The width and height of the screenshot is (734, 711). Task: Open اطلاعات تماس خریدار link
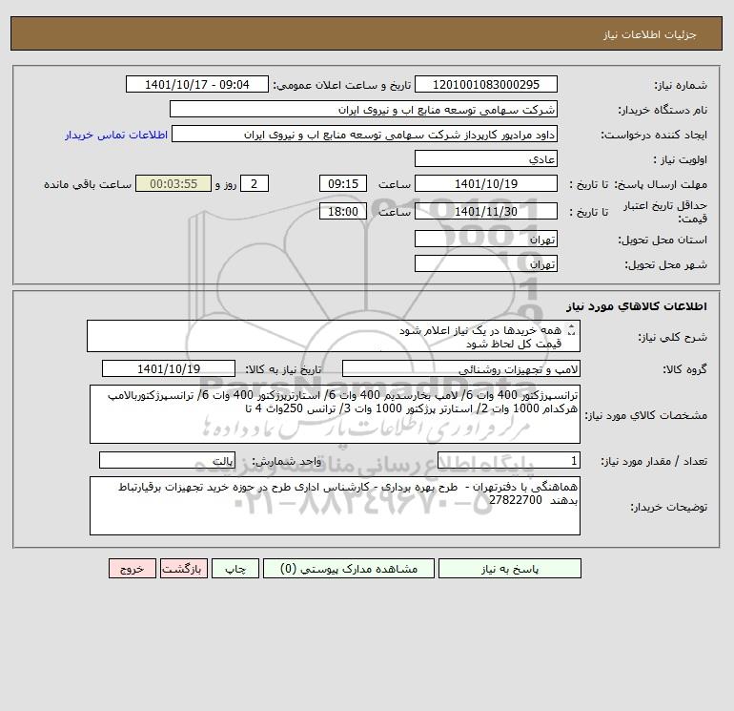point(116,135)
